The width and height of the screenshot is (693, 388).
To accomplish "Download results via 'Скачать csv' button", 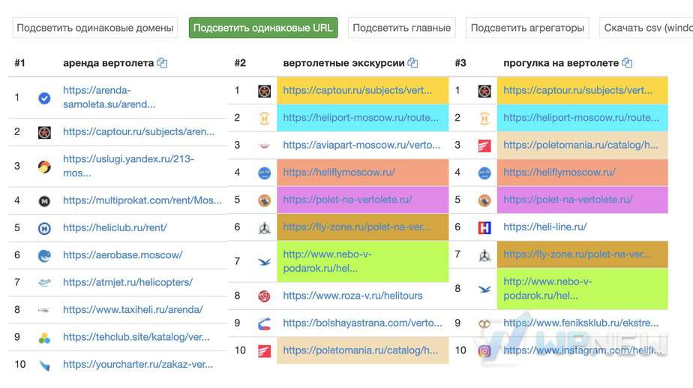I will click(646, 28).
